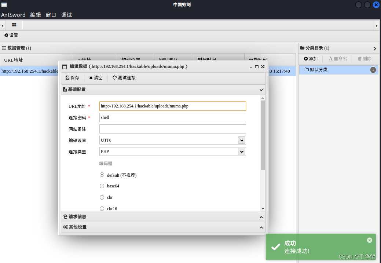This screenshot has width=381, height=263.
Task: Click the 编码器 label
Action: pyautogui.click(x=106, y=163)
